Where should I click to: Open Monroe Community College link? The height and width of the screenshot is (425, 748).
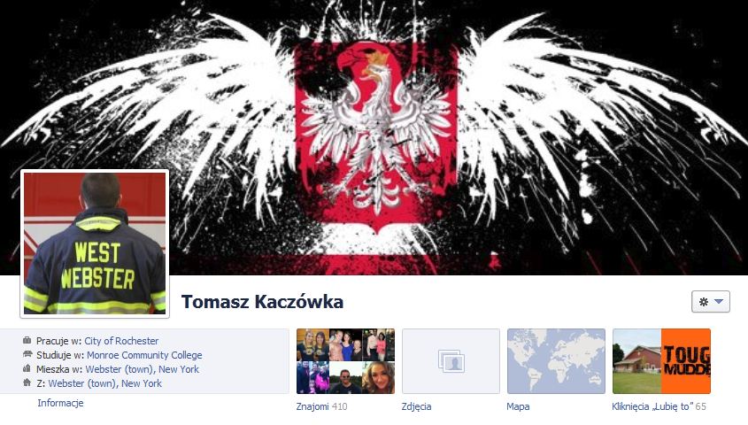tap(144, 355)
